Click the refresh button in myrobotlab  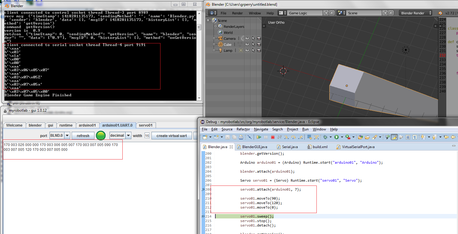tap(83, 136)
